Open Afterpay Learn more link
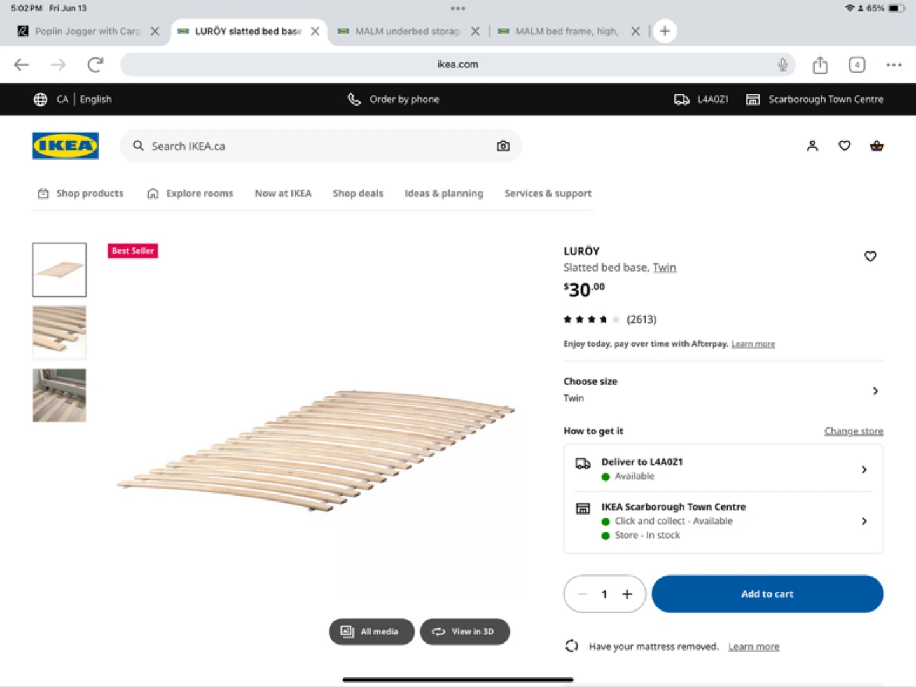The image size is (916, 687). [753, 343]
